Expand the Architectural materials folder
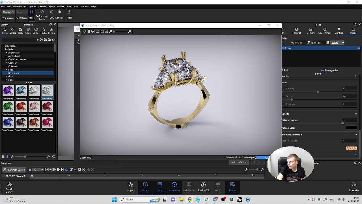Screen dimensions: 362x204 (x=6, y=53)
